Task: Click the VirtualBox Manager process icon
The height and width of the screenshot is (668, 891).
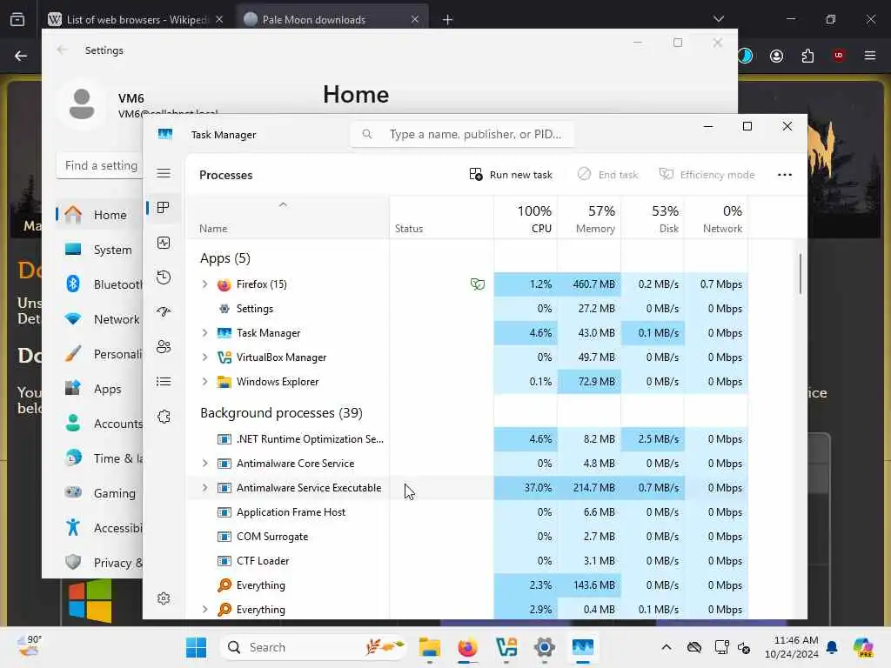Action: (224, 357)
